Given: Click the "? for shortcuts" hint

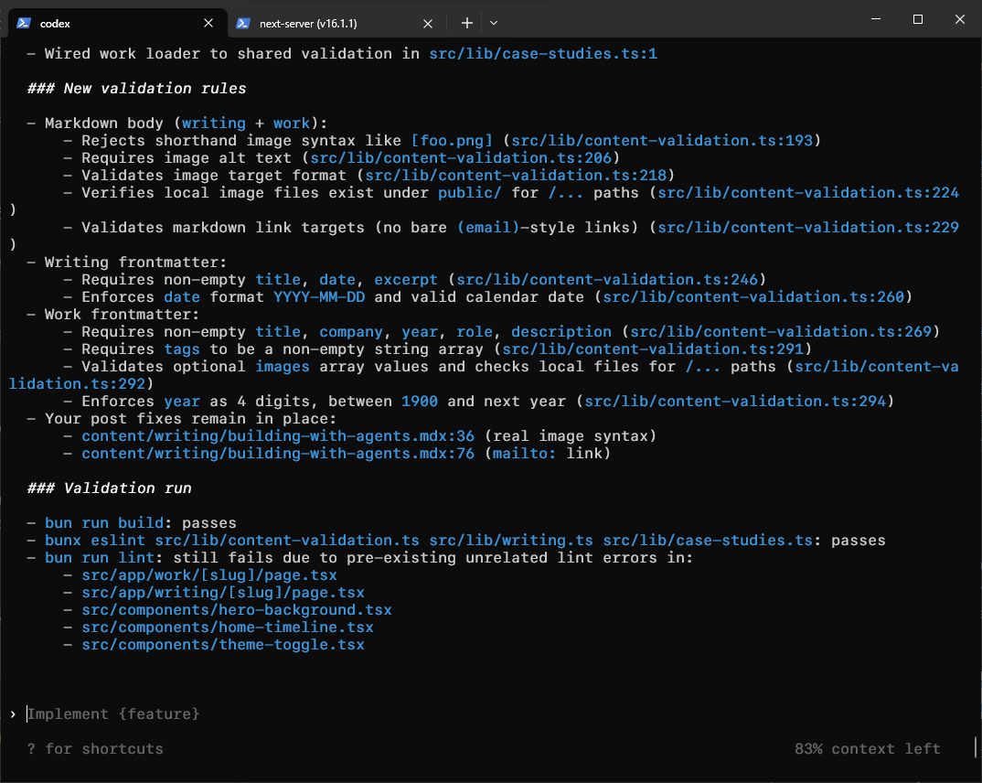Looking at the screenshot, I should click(x=95, y=748).
